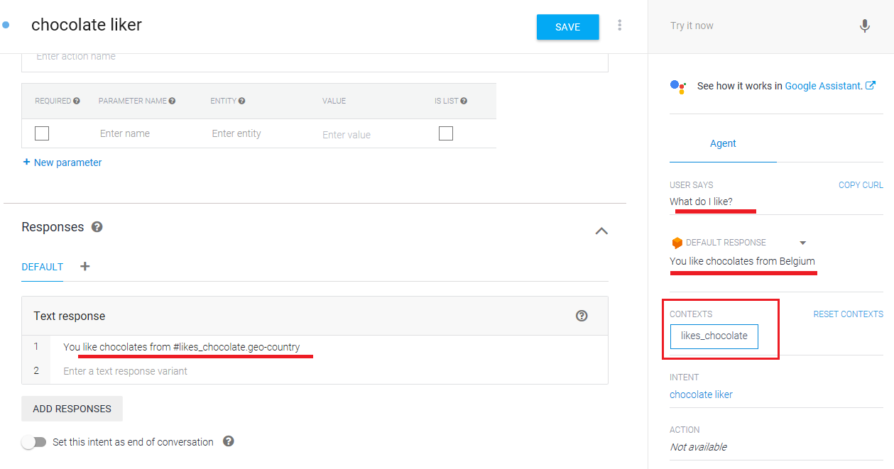Click the SAVE button

click(x=567, y=27)
